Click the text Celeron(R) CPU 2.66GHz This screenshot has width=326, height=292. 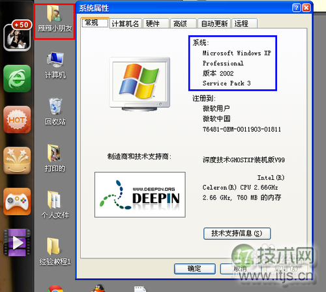(240, 187)
